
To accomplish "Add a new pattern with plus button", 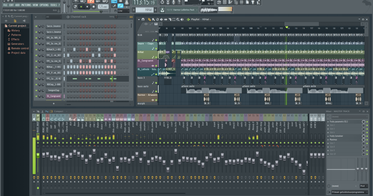I will coord(155,10).
